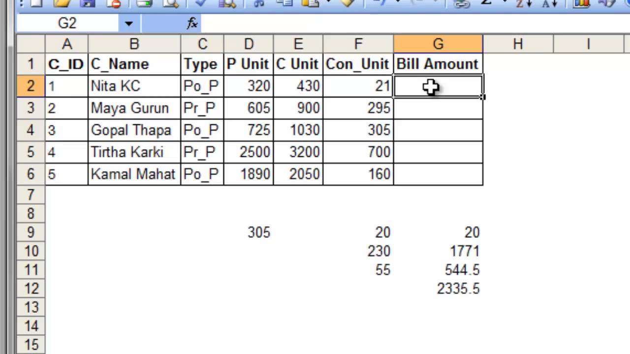630x354 pixels.
Task: Open the Name Box dropdown arrow
Action: point(128,23)
